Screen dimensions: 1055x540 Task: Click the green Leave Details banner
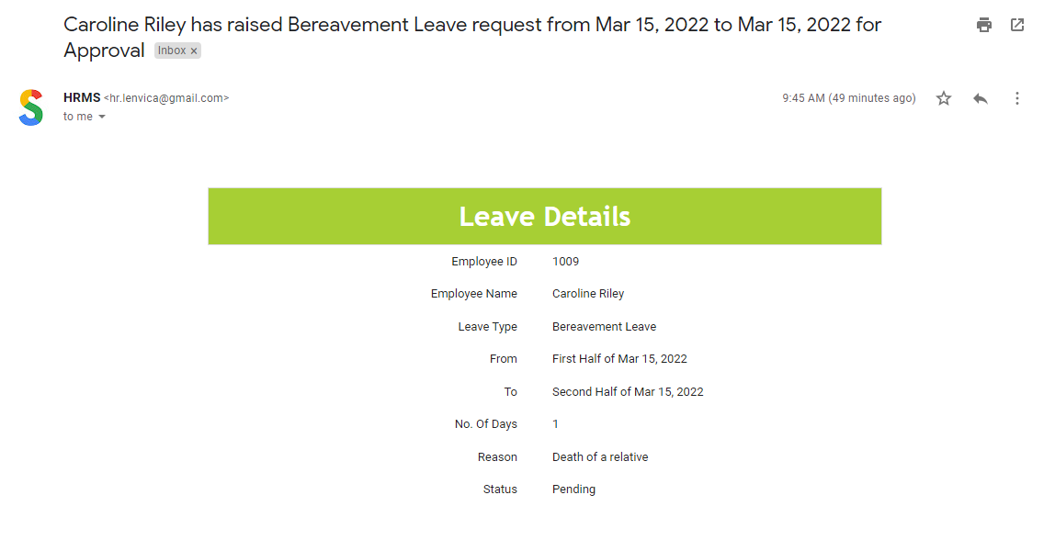(544, 217)
